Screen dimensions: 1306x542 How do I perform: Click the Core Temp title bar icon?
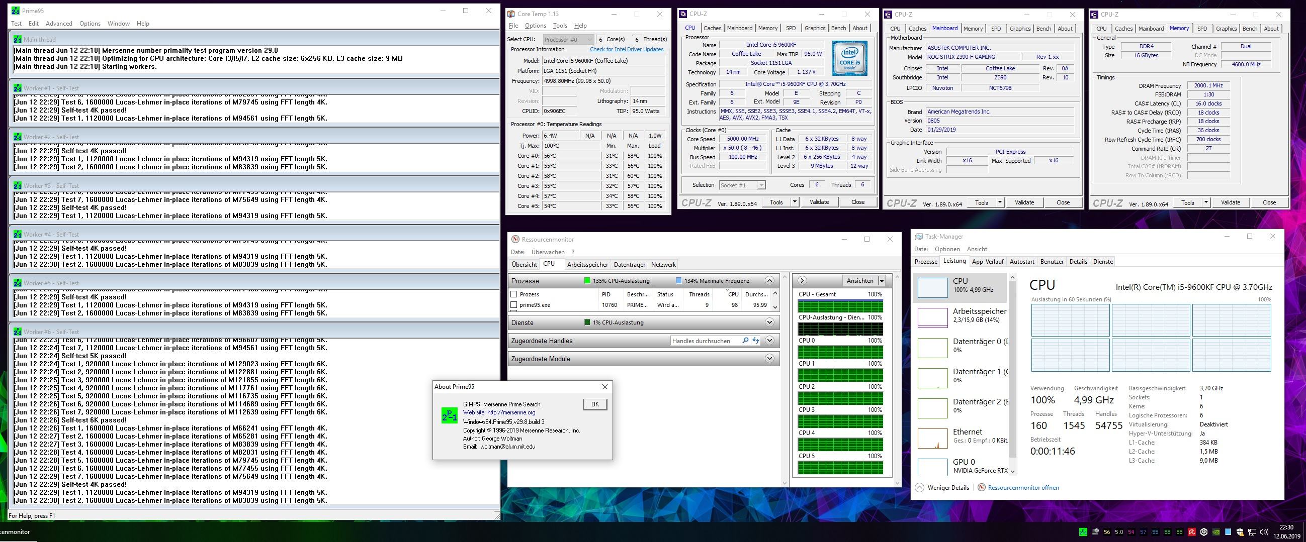511,14
